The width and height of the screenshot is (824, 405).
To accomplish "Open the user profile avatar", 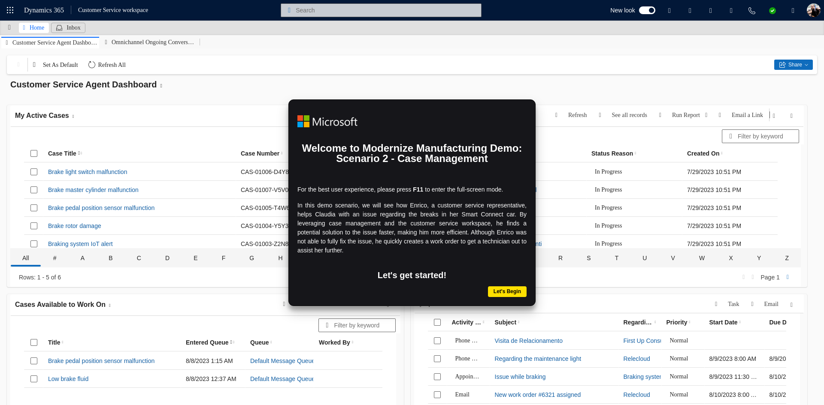I will [x=813, y=10].
